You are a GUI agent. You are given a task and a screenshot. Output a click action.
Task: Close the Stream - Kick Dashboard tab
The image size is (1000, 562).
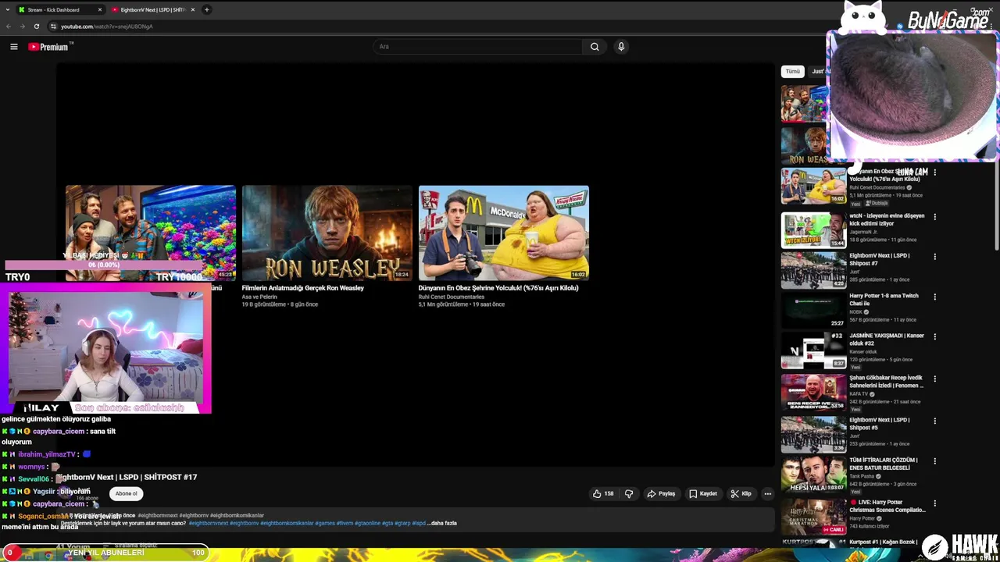click(x=100, y=10)
